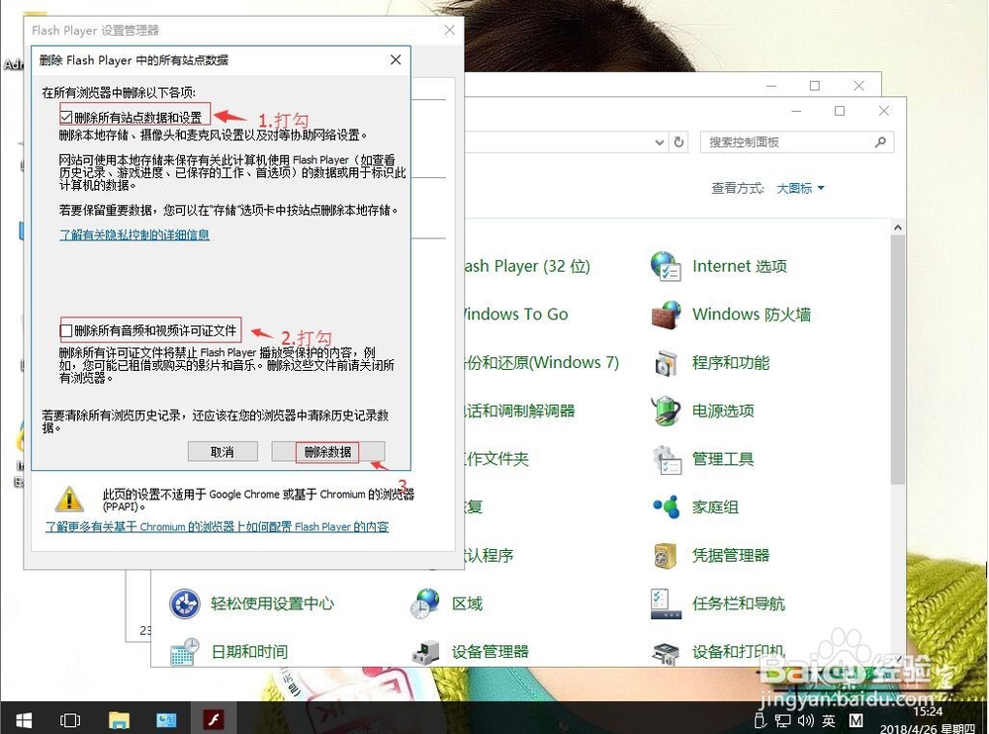The image size is (989, 734).
Task: Open 凭据管理器 safe icon
Action: (x=666, y=555)
